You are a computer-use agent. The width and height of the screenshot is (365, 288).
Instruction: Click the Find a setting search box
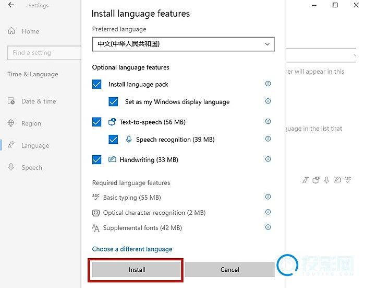point(44,52)
